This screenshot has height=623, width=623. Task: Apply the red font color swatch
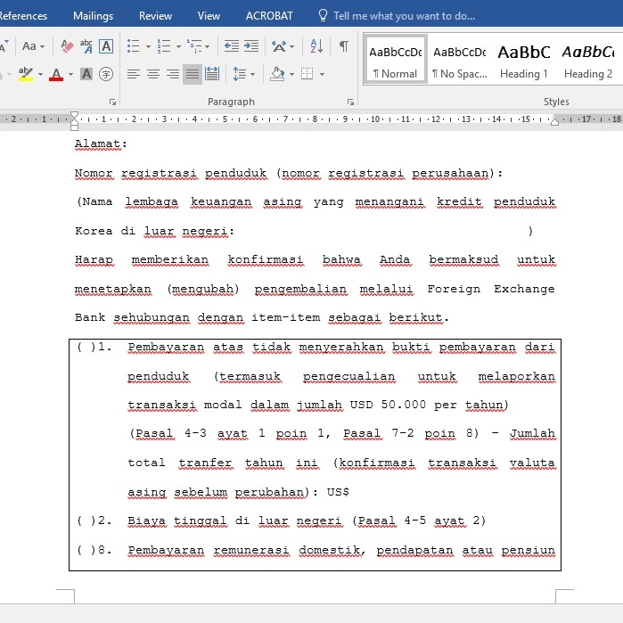[x=56, y=74]
